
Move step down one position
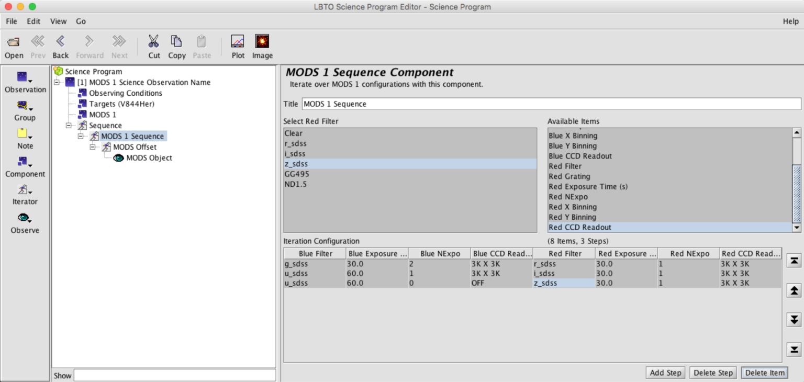(x=794, y=320)
